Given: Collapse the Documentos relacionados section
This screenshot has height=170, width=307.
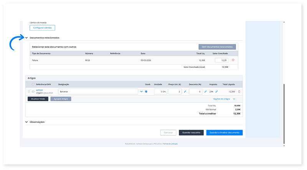Looking at the screenshot, I should pos(27,38).
